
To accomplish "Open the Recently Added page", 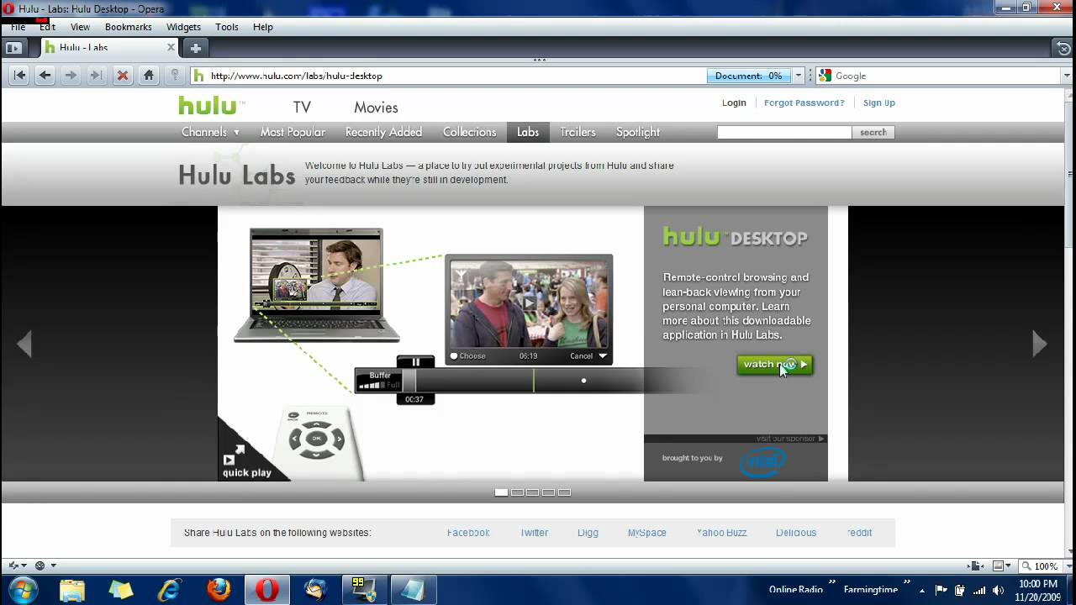I will click(383, 132).
